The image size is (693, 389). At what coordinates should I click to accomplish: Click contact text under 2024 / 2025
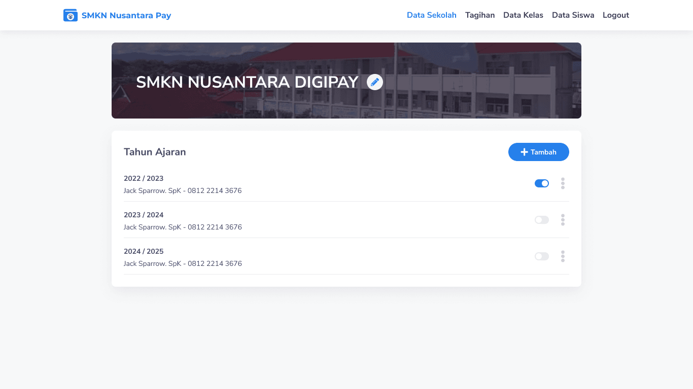(183, 264)
